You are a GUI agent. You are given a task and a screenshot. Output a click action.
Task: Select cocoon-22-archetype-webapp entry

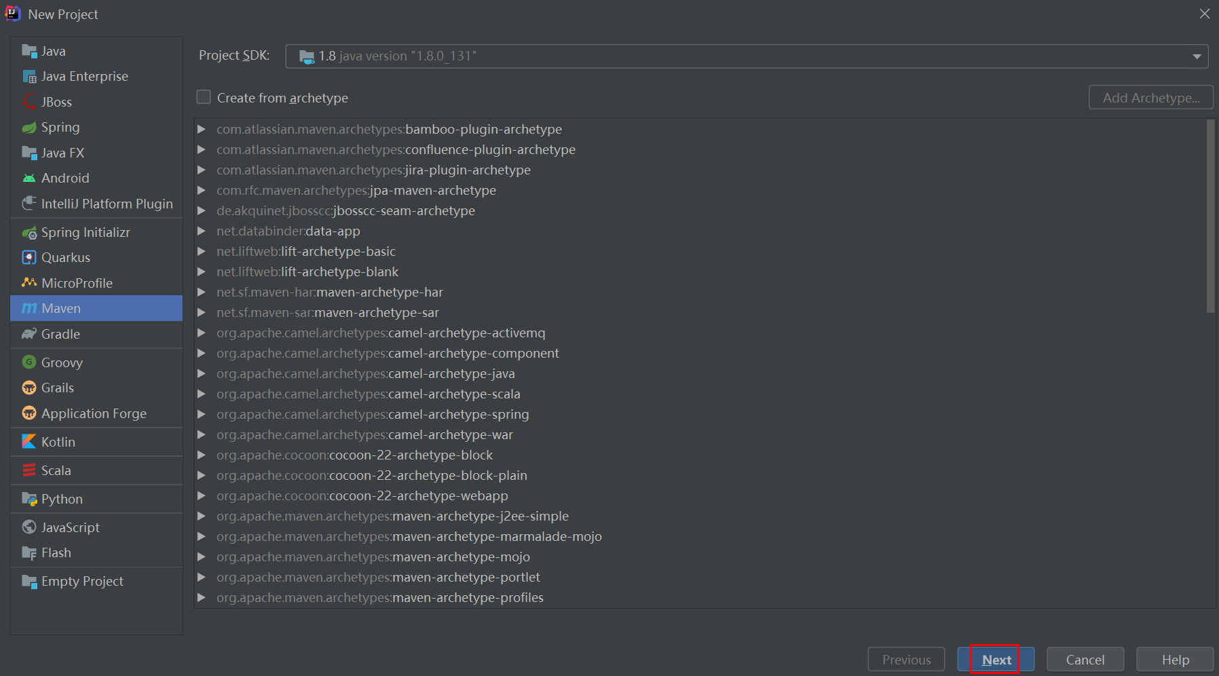coord(362,495)
